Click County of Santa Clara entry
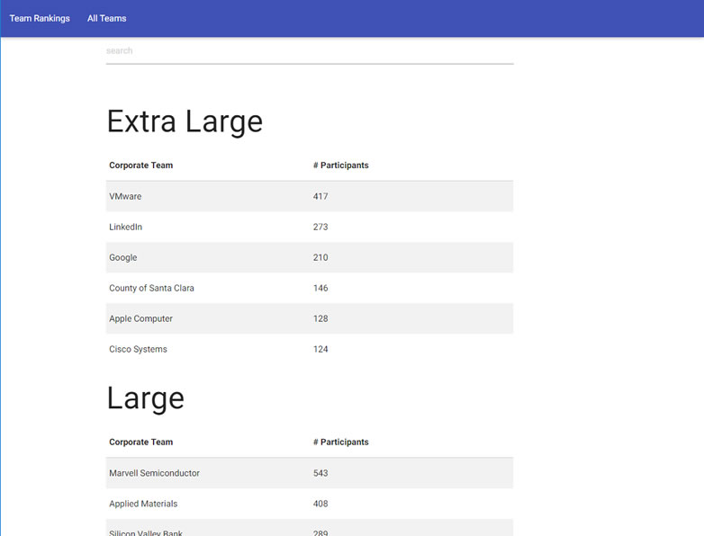The width and height of the screenshot is (704, 536). 151,288
